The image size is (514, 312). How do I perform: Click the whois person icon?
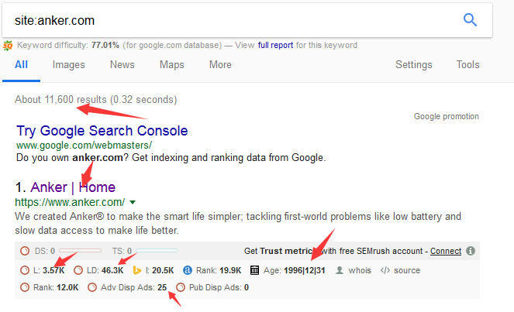tap(340, 270)
